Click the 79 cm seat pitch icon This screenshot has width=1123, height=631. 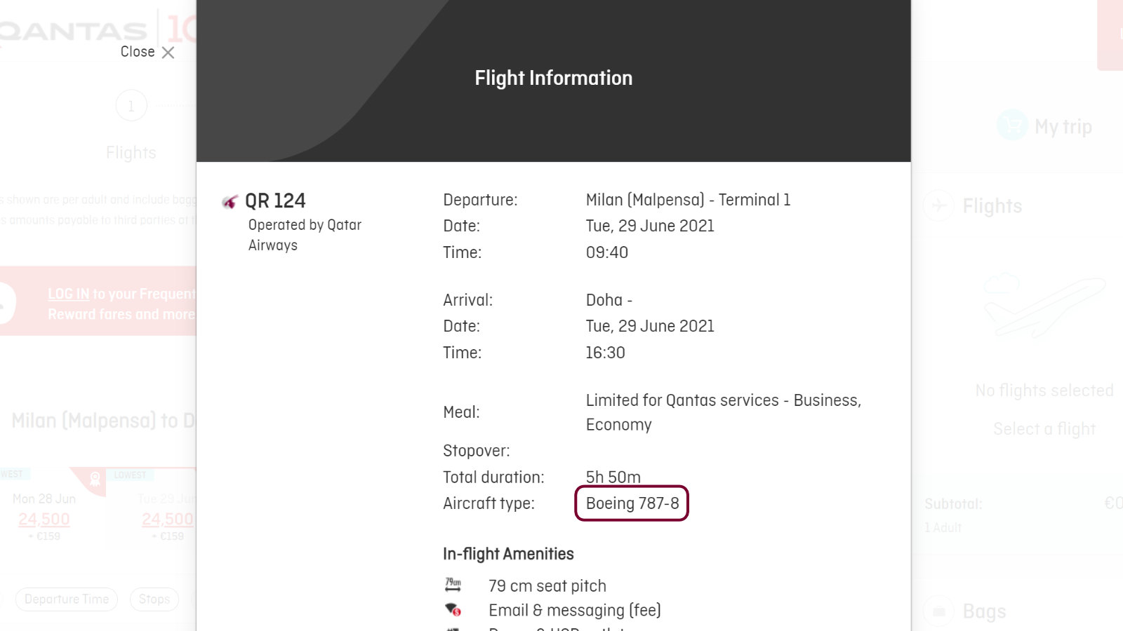[453, 585]
